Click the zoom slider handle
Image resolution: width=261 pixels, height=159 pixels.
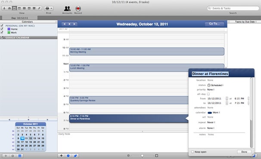[x=142, y=156]
